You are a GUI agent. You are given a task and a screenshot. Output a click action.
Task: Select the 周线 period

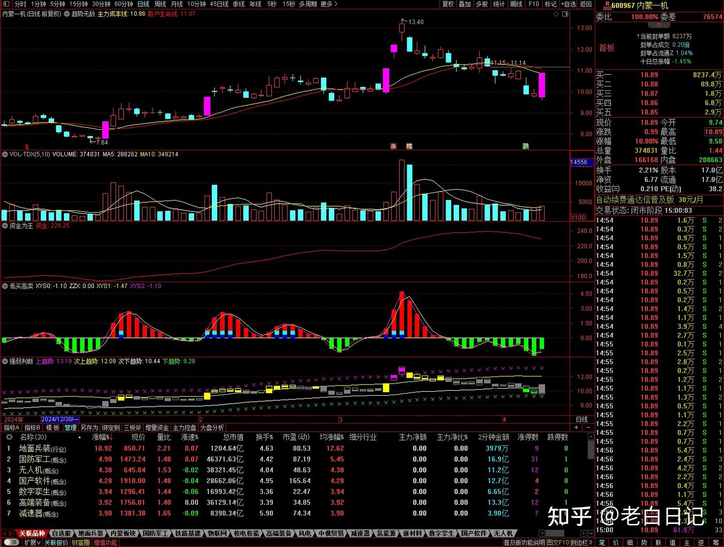coord(160,4)
